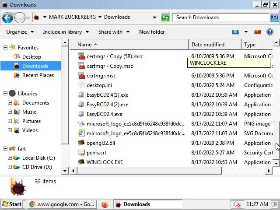
Task: Click the horizontal scrollbar left arrow
Action: click(x=73, y=171)
